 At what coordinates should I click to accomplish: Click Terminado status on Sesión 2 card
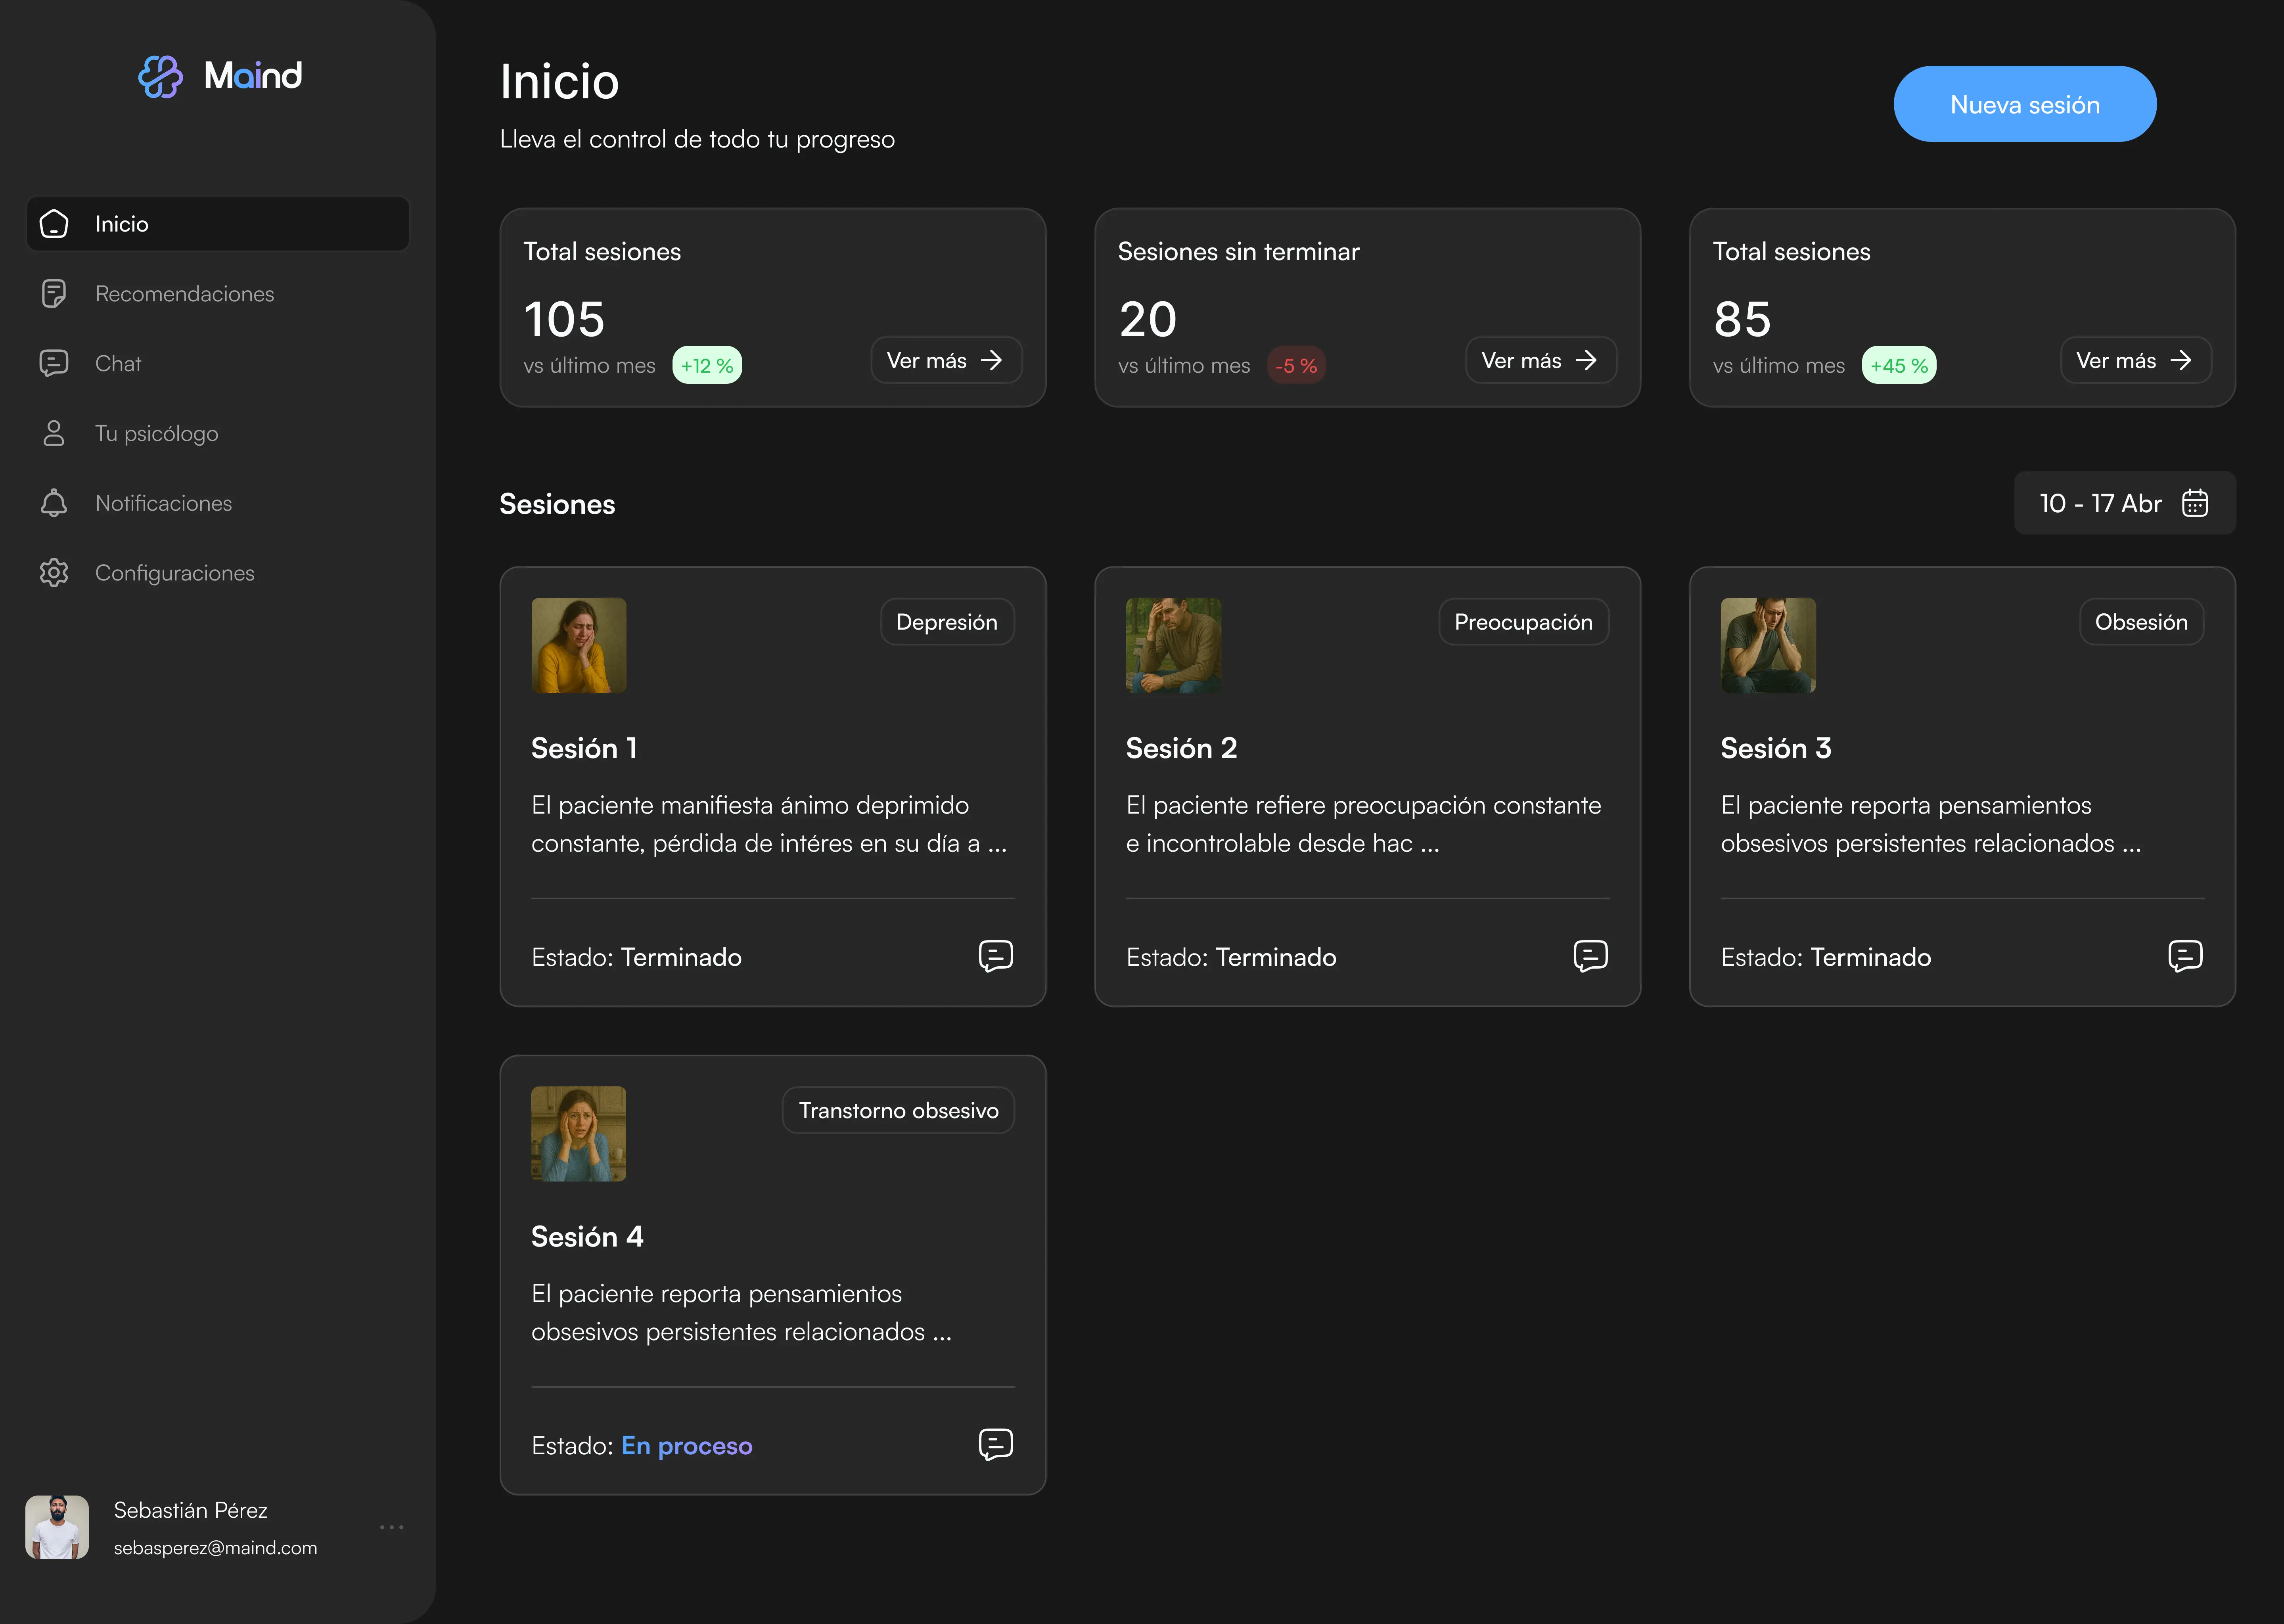[1276, 957]
